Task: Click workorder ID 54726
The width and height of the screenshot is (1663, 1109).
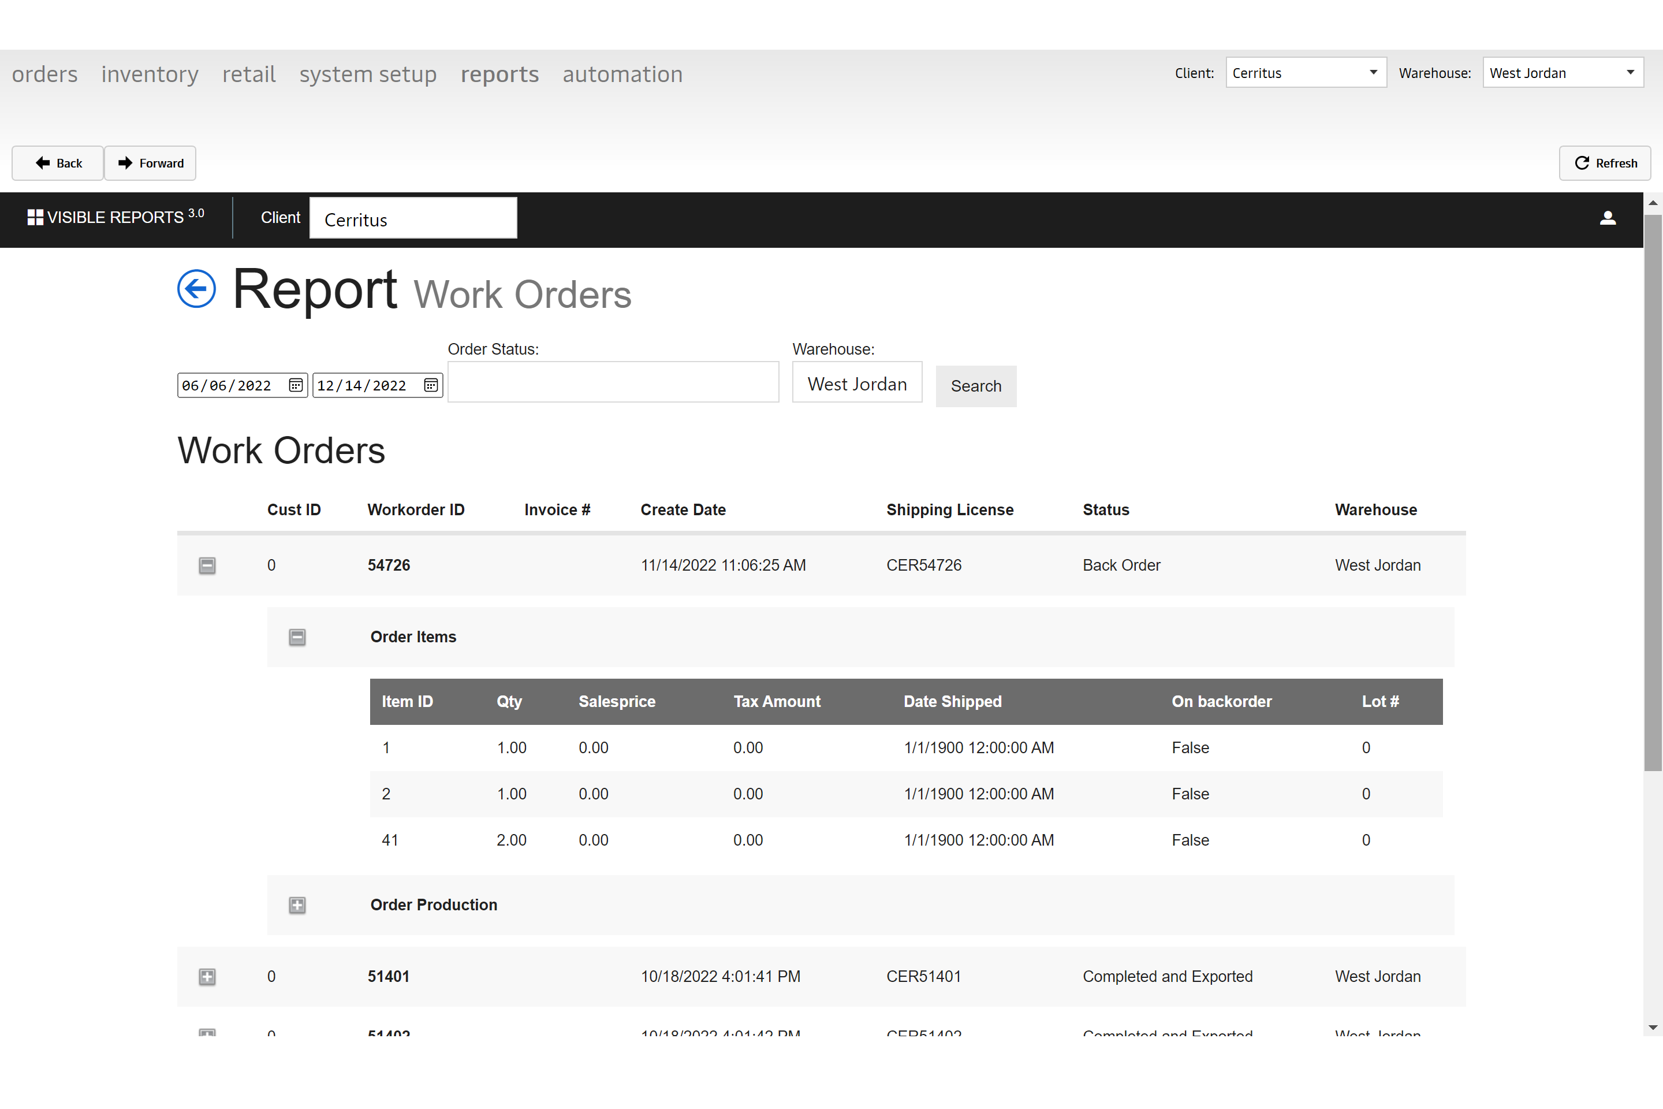Action: (x=389, y=565)
